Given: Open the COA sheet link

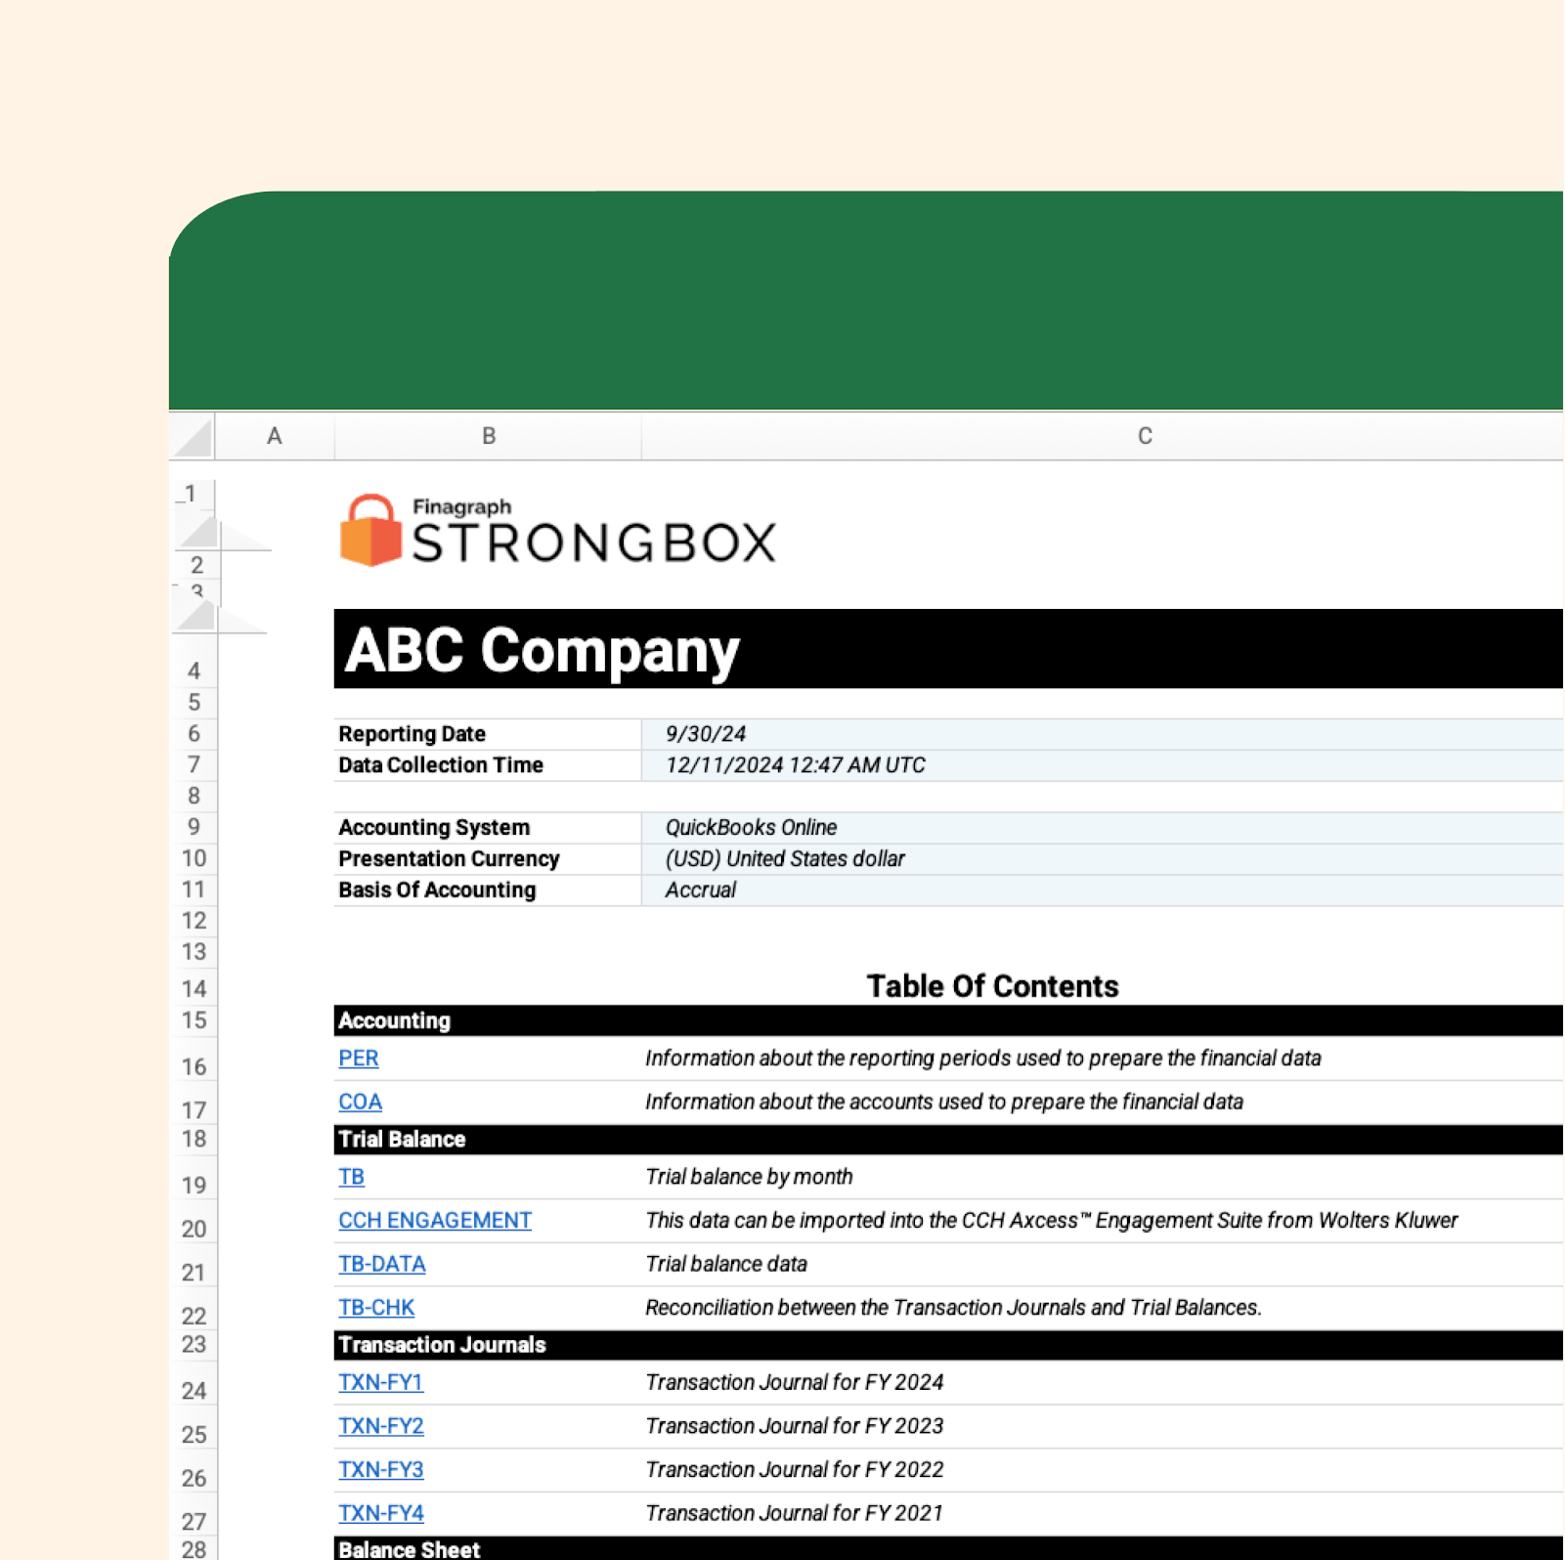Looking at the screenshot, I should (360, 1102).
